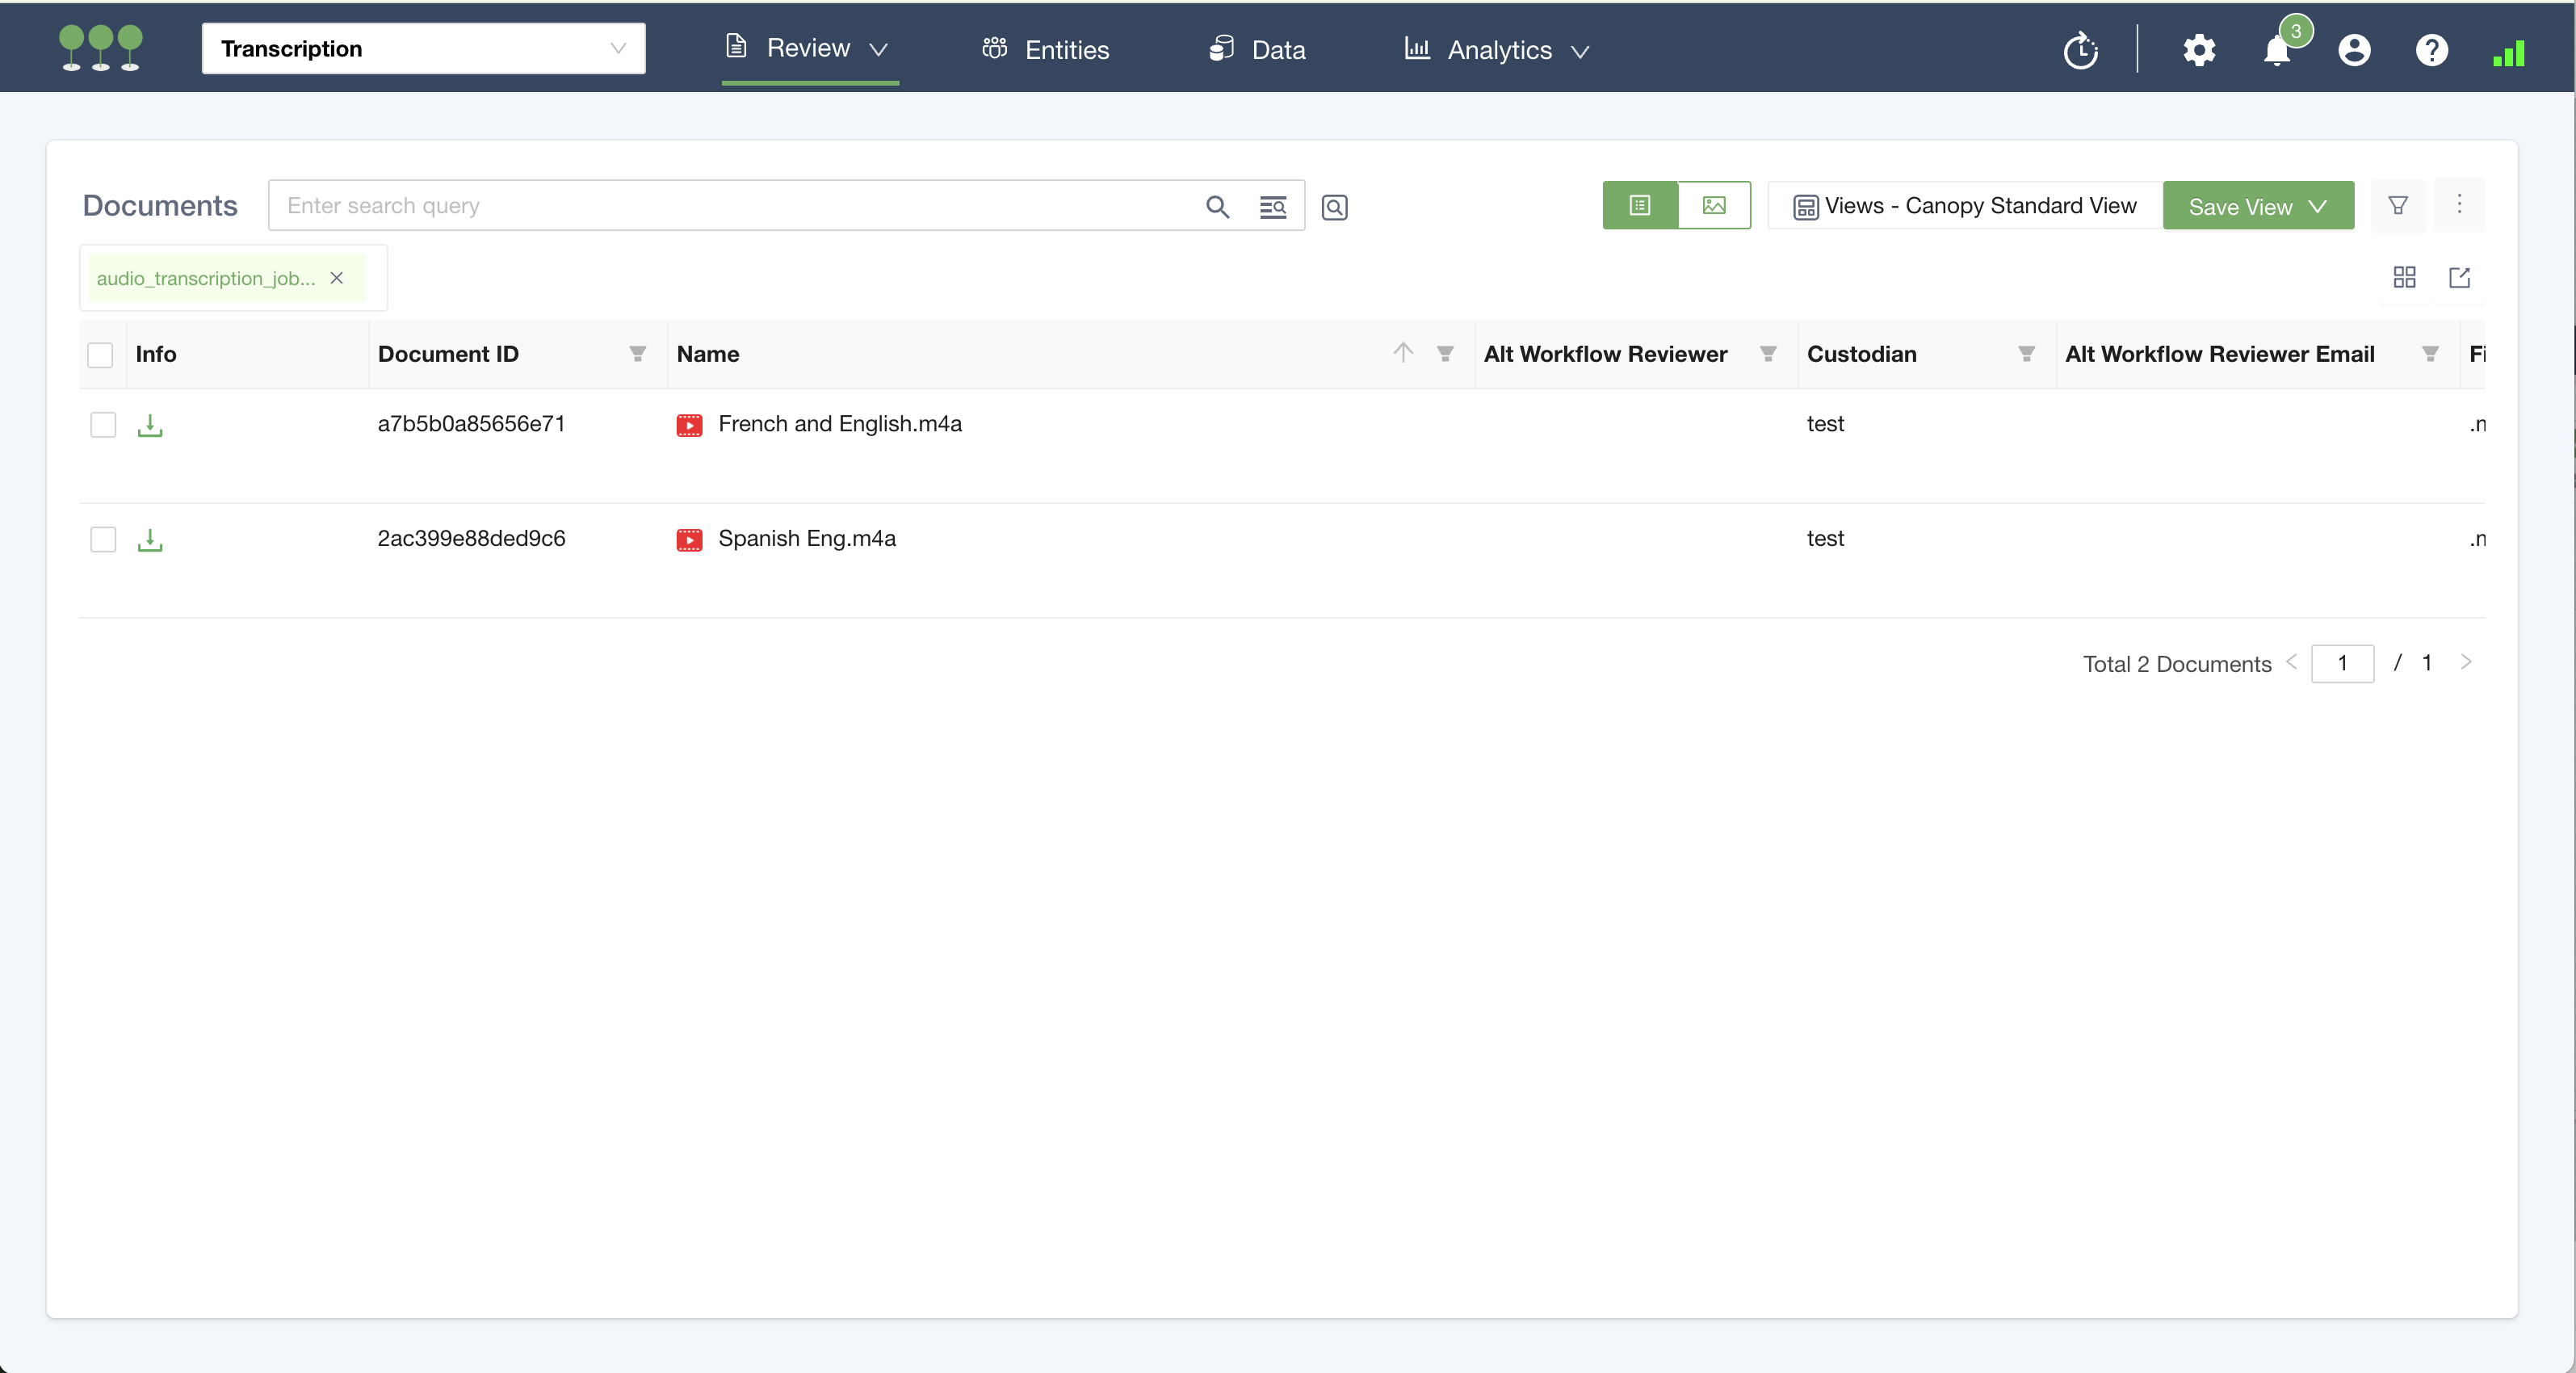Click the column grid layout icon
Viewport: 2576px width, 1373px height.
click(x=2404, y=277)
